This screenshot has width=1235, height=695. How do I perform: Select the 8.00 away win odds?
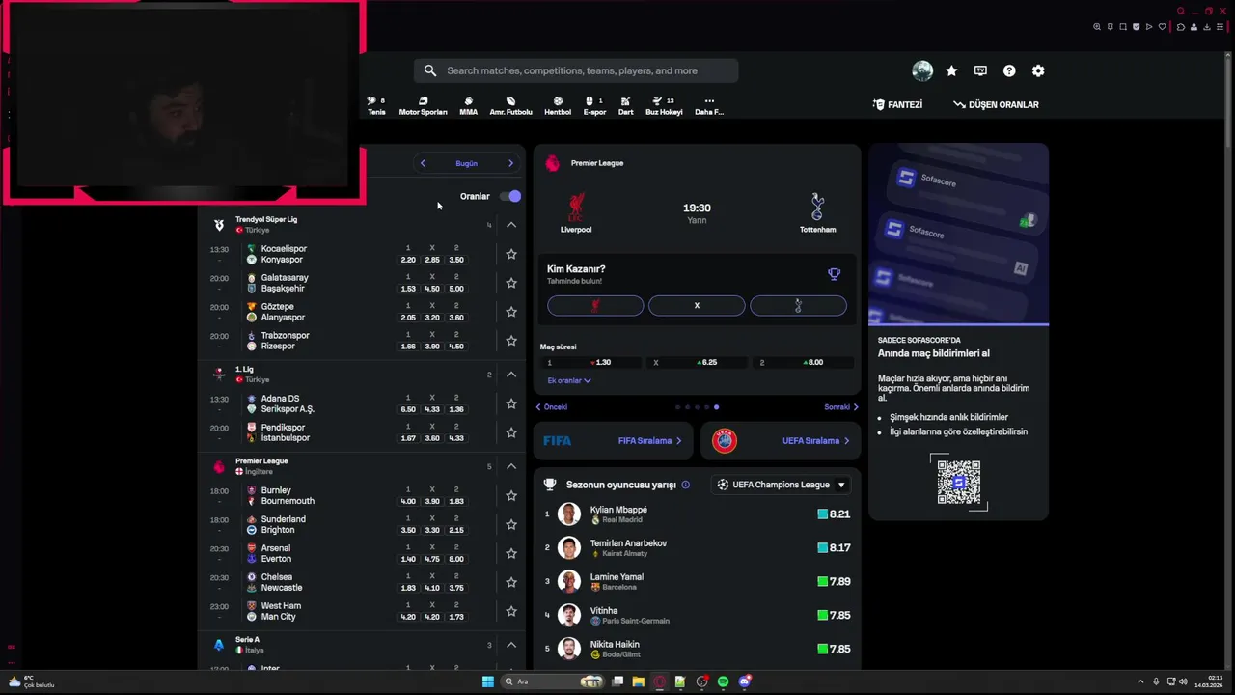pos(805,362)
